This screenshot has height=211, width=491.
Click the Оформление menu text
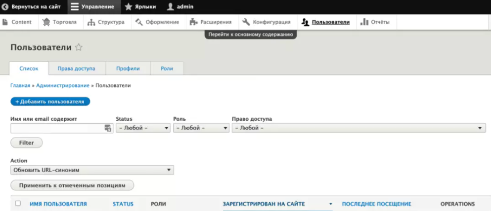[163, 22]
